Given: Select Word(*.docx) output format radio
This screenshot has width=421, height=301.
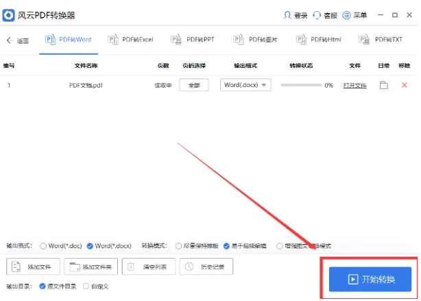Looking at the screenshot, I should [x=90, y=246].
